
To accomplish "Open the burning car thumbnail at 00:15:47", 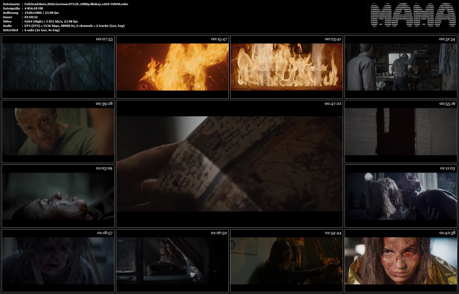I will [x=172, y=67].
